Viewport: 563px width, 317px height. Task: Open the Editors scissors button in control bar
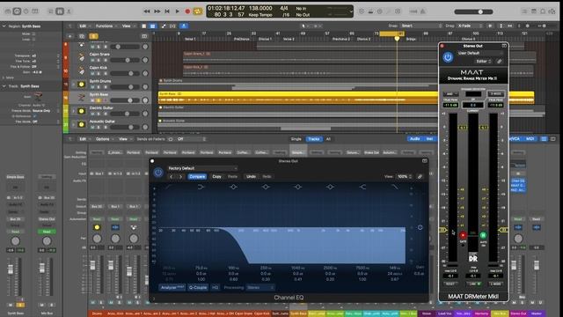click(x=69, y=11)
